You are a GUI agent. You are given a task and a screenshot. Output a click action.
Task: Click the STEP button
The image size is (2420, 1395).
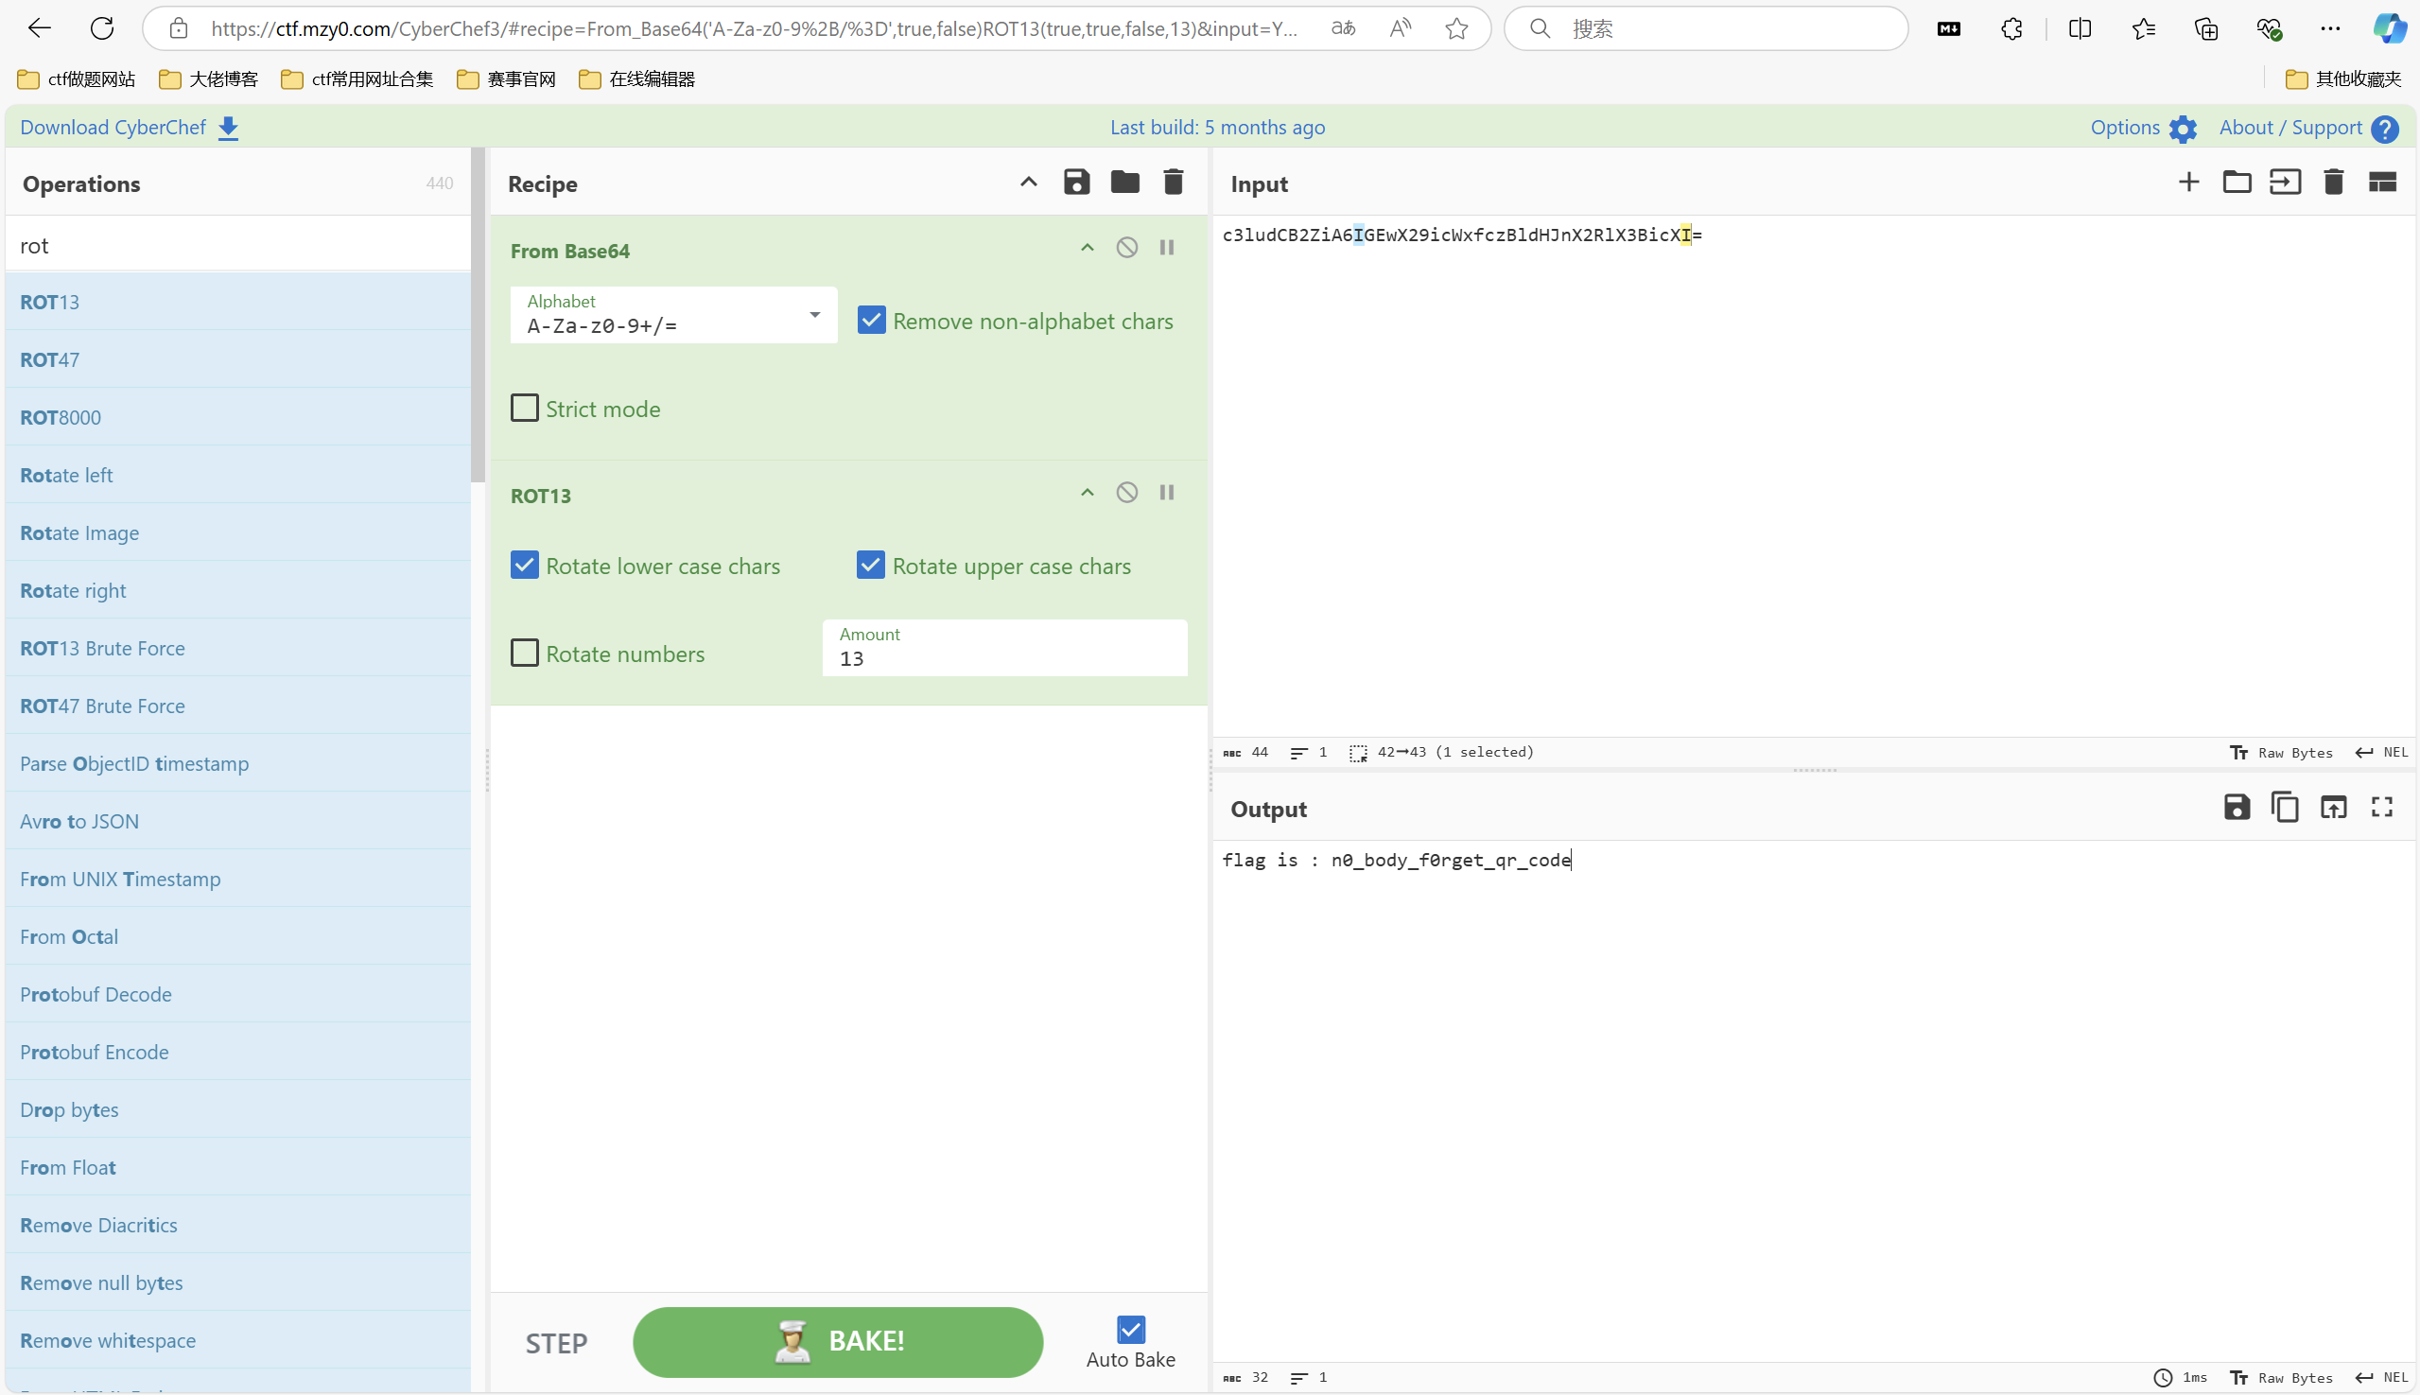[x=557, y=1343]
